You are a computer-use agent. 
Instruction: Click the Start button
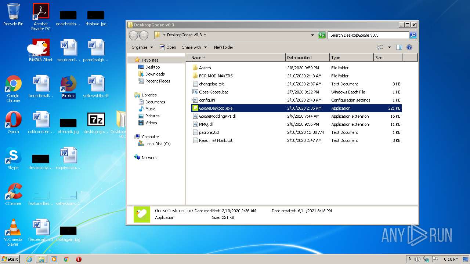pos(10,259)
